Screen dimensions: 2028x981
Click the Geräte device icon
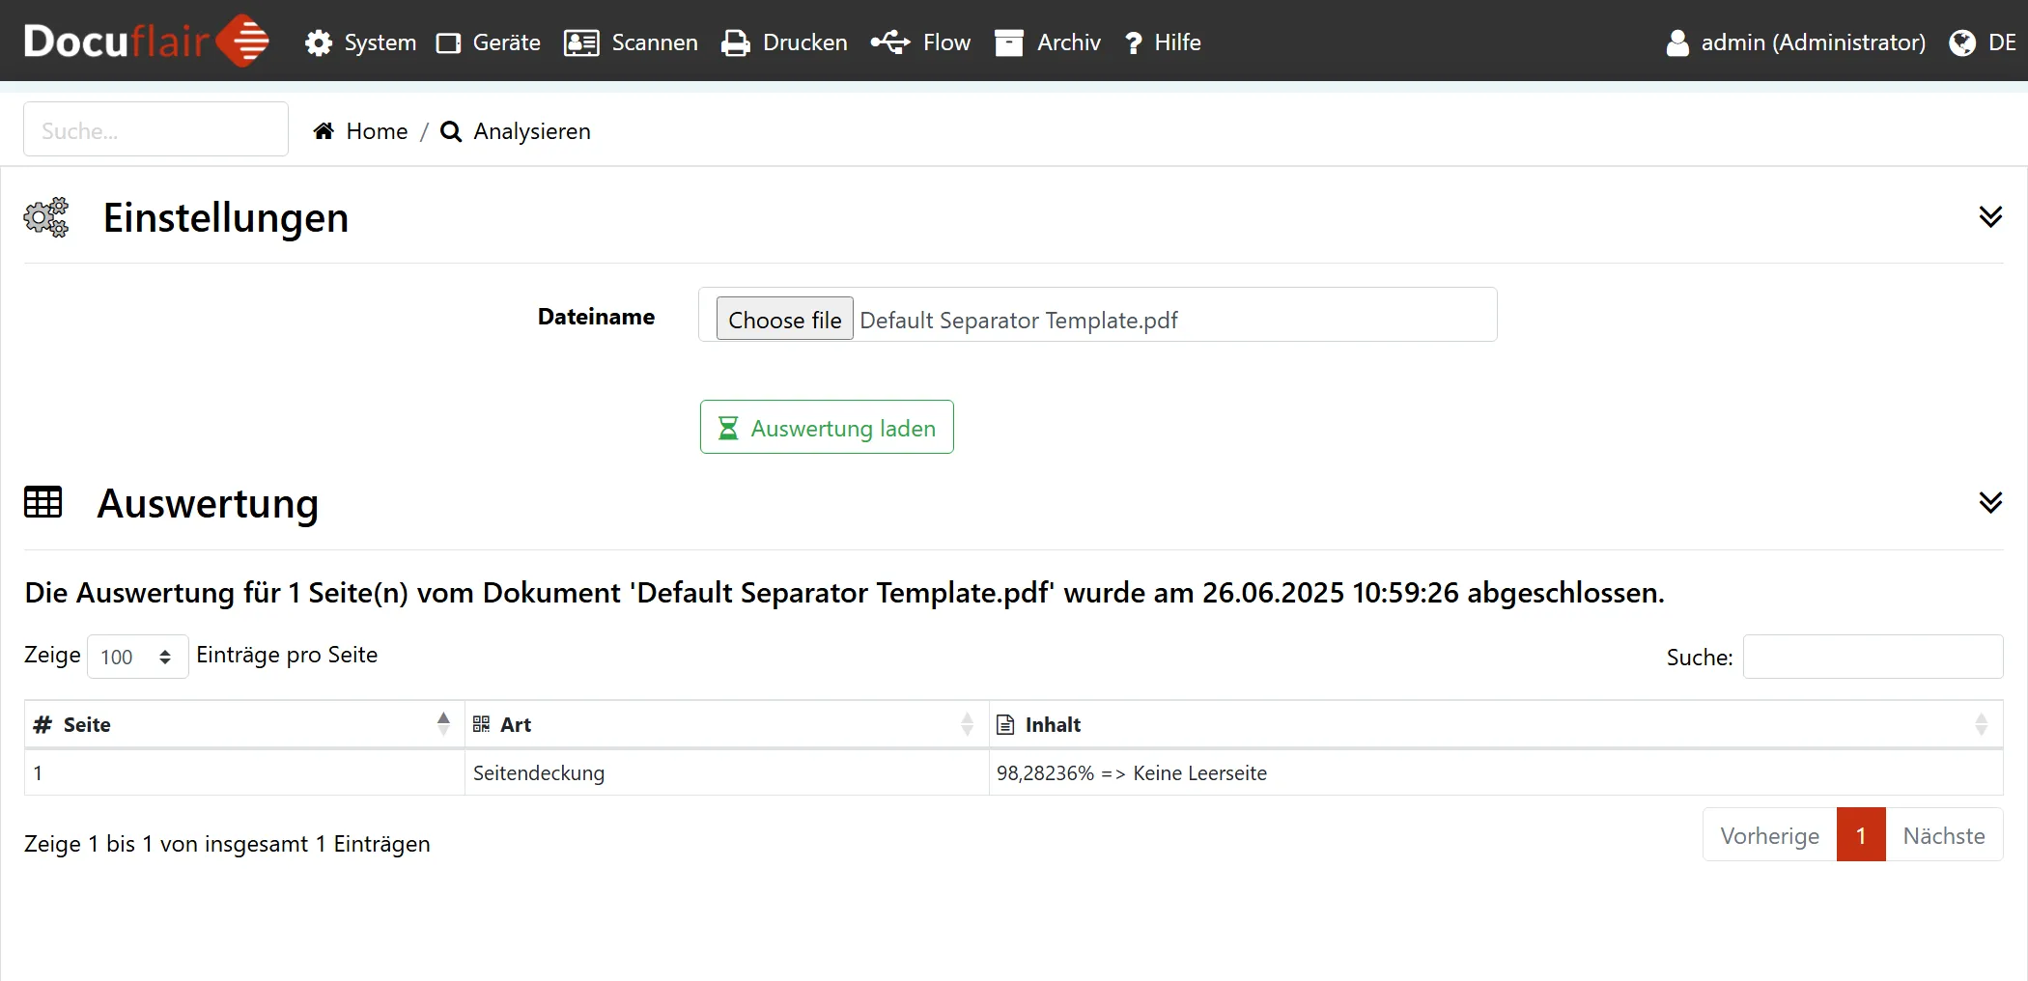(x=449, y=42)
